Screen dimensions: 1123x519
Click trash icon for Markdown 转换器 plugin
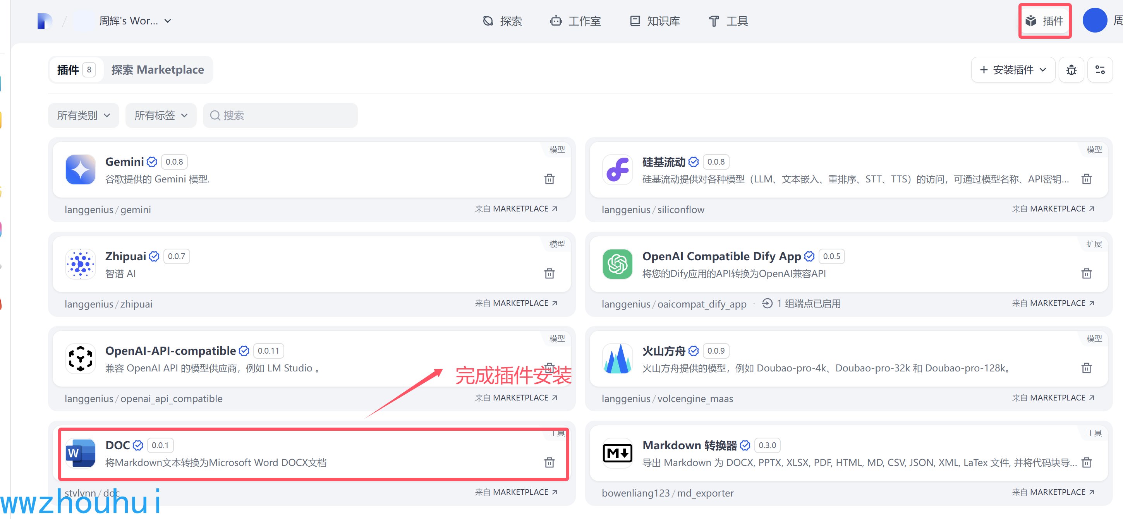(x=1086, y=463)
